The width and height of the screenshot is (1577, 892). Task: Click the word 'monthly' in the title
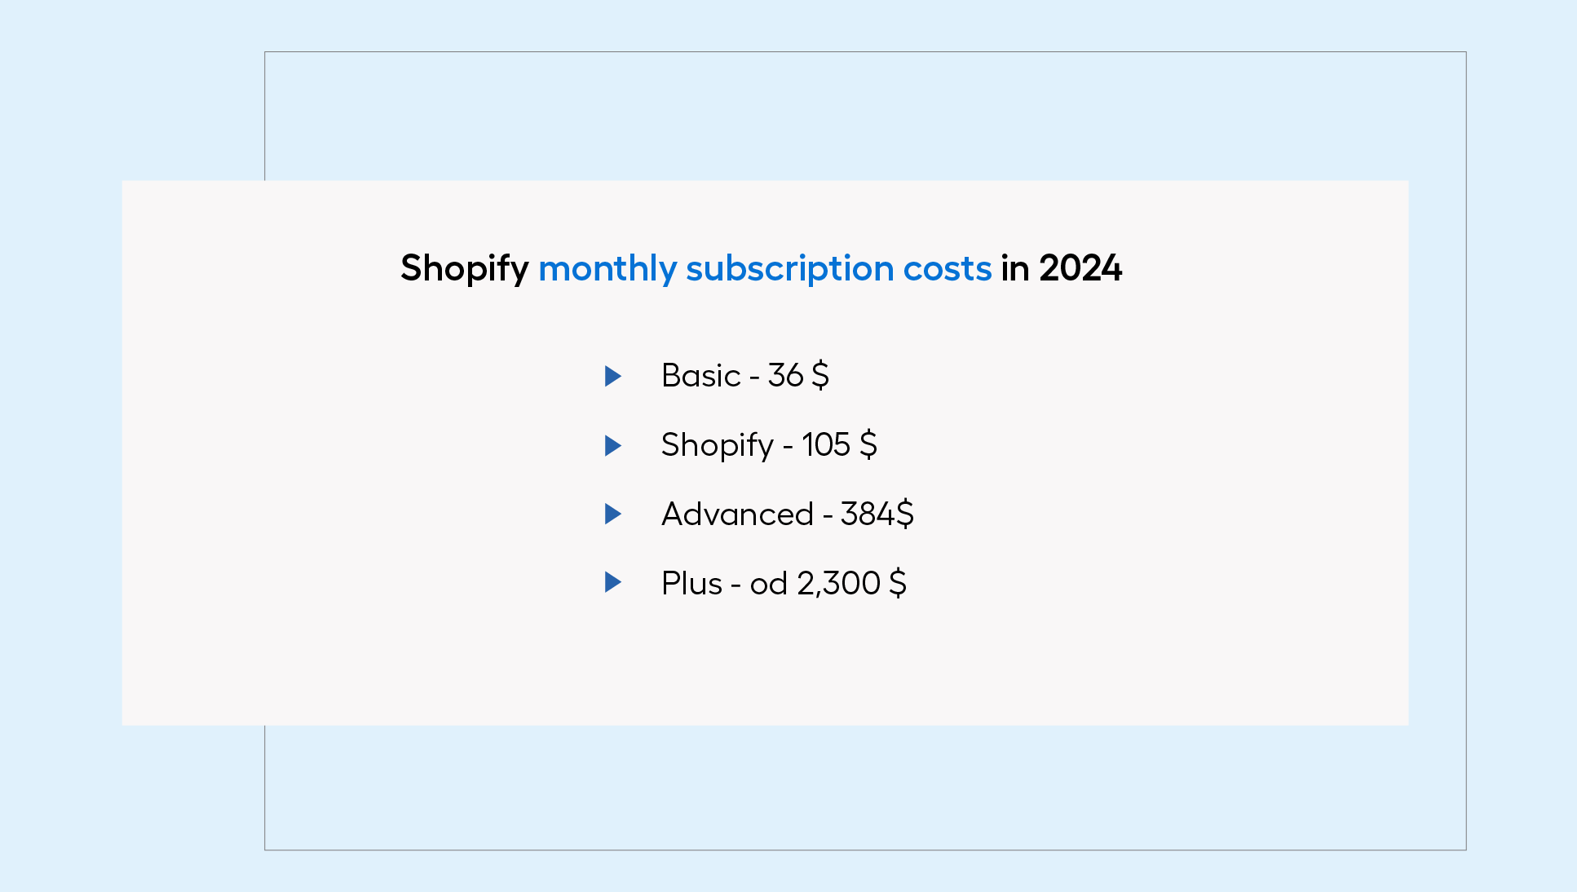[x=607, y=268]
